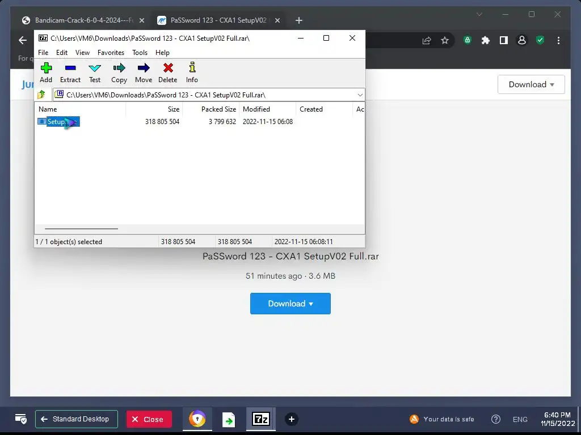Click the Info toolbar icon
581x435 pixels.
192,73
